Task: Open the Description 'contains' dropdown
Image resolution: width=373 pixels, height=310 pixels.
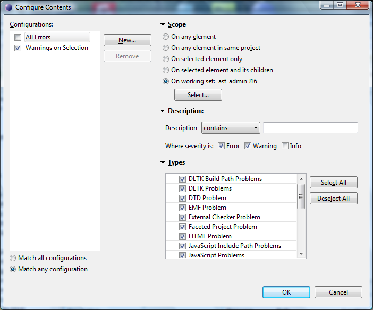Action: (231, 128)
